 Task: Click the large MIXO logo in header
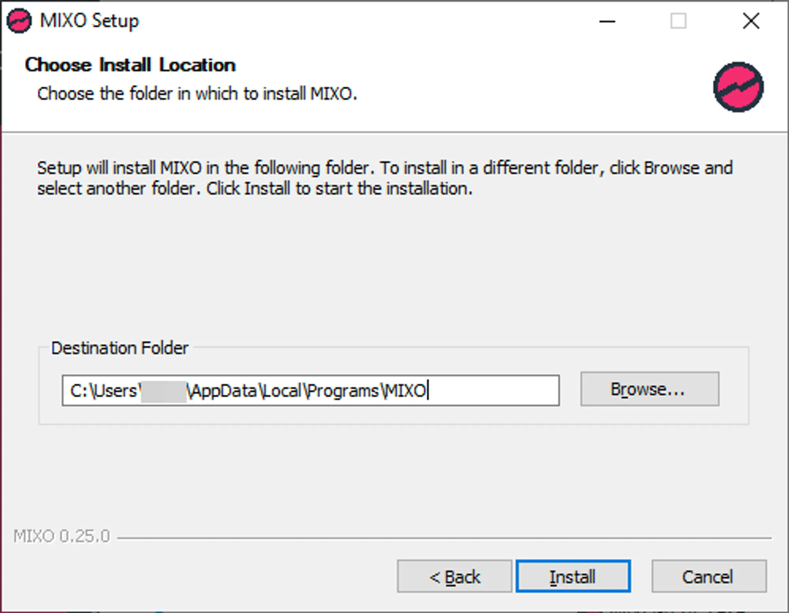click(738, 87)
